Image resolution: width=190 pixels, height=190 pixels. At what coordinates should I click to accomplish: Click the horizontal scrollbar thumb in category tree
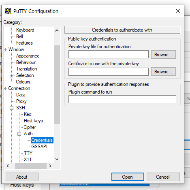pos(31,166)
